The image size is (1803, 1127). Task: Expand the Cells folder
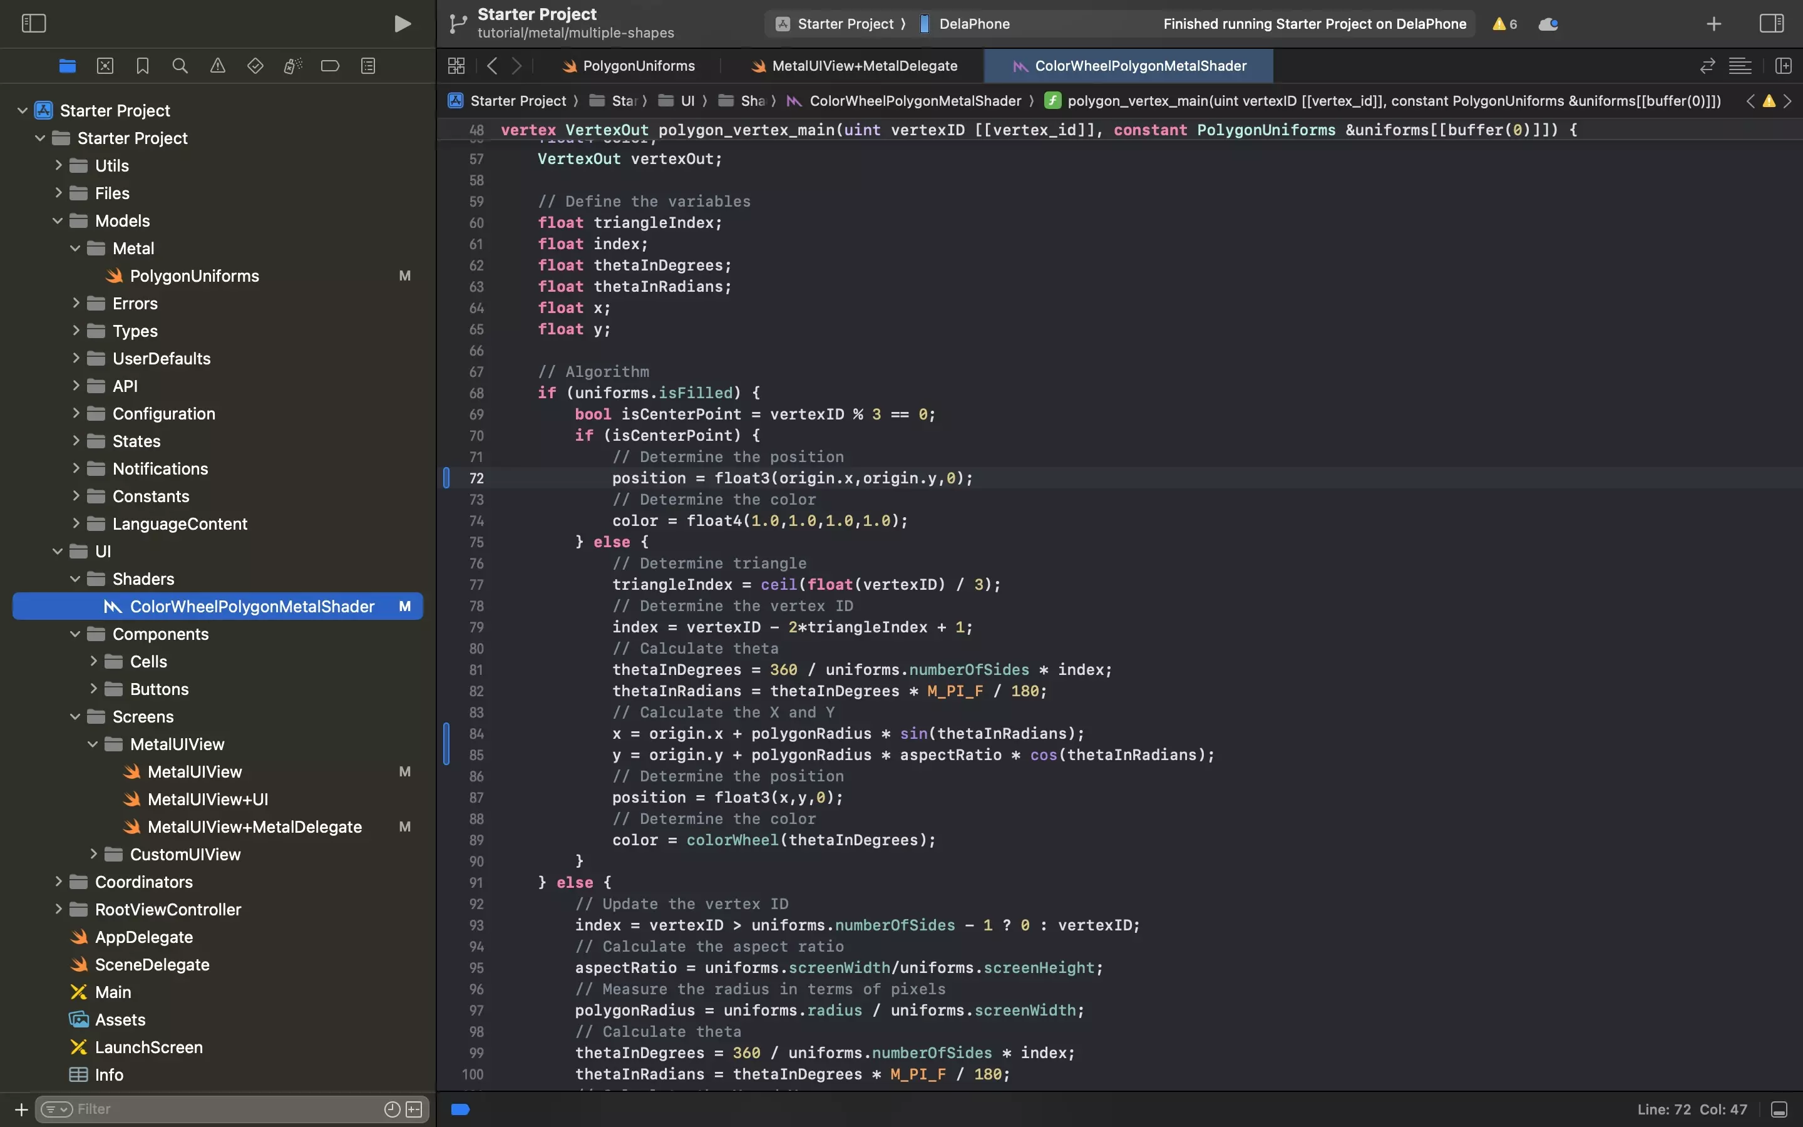tap(93, 662)
